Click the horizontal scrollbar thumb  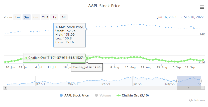pyautogui.click(x=189, y=88)
